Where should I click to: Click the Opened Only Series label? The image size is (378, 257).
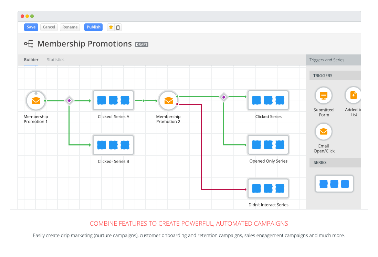[x=268, y=161]
